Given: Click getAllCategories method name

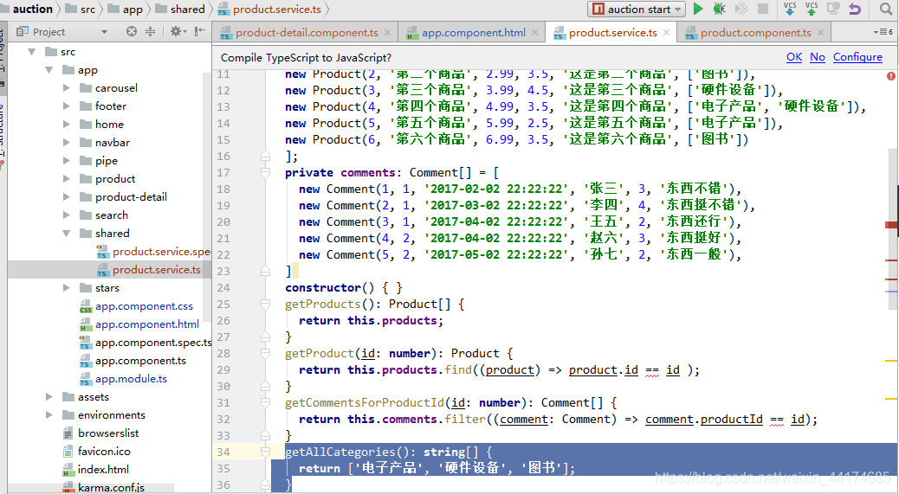Looking at the screenshot, I should coord(340,452).
